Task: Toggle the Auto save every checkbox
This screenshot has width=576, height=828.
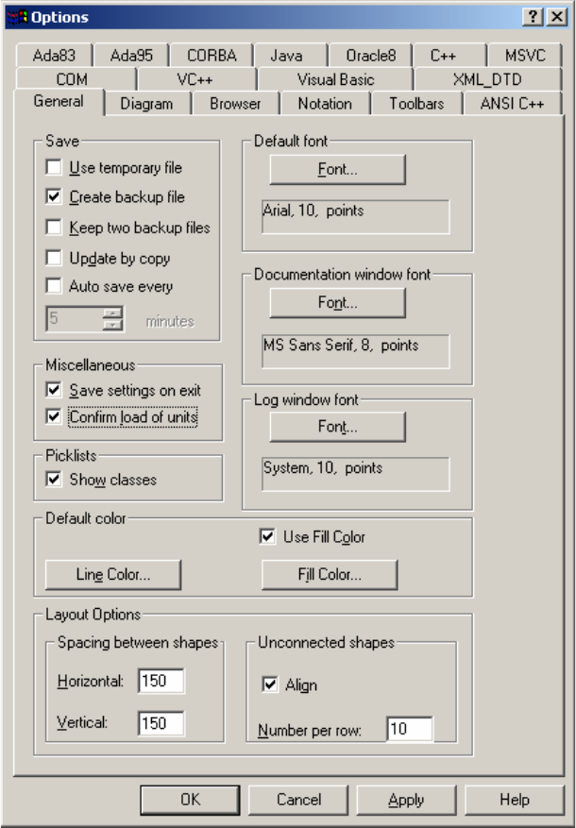Action: pos(55,286)
